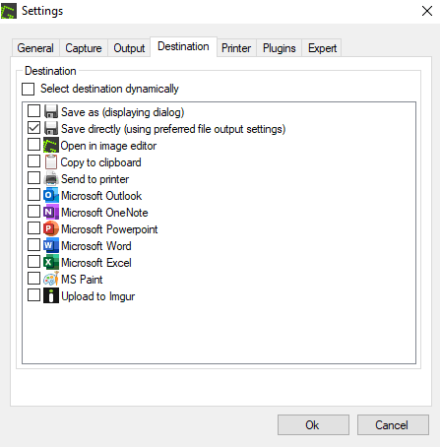This screenshot has width=440, height=447.
Task: Confirm settings with the Ok button
Action: tap(313, 425)
